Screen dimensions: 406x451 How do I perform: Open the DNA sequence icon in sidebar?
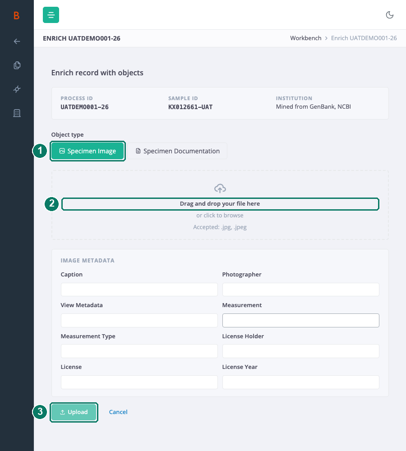tap(17, 89)
